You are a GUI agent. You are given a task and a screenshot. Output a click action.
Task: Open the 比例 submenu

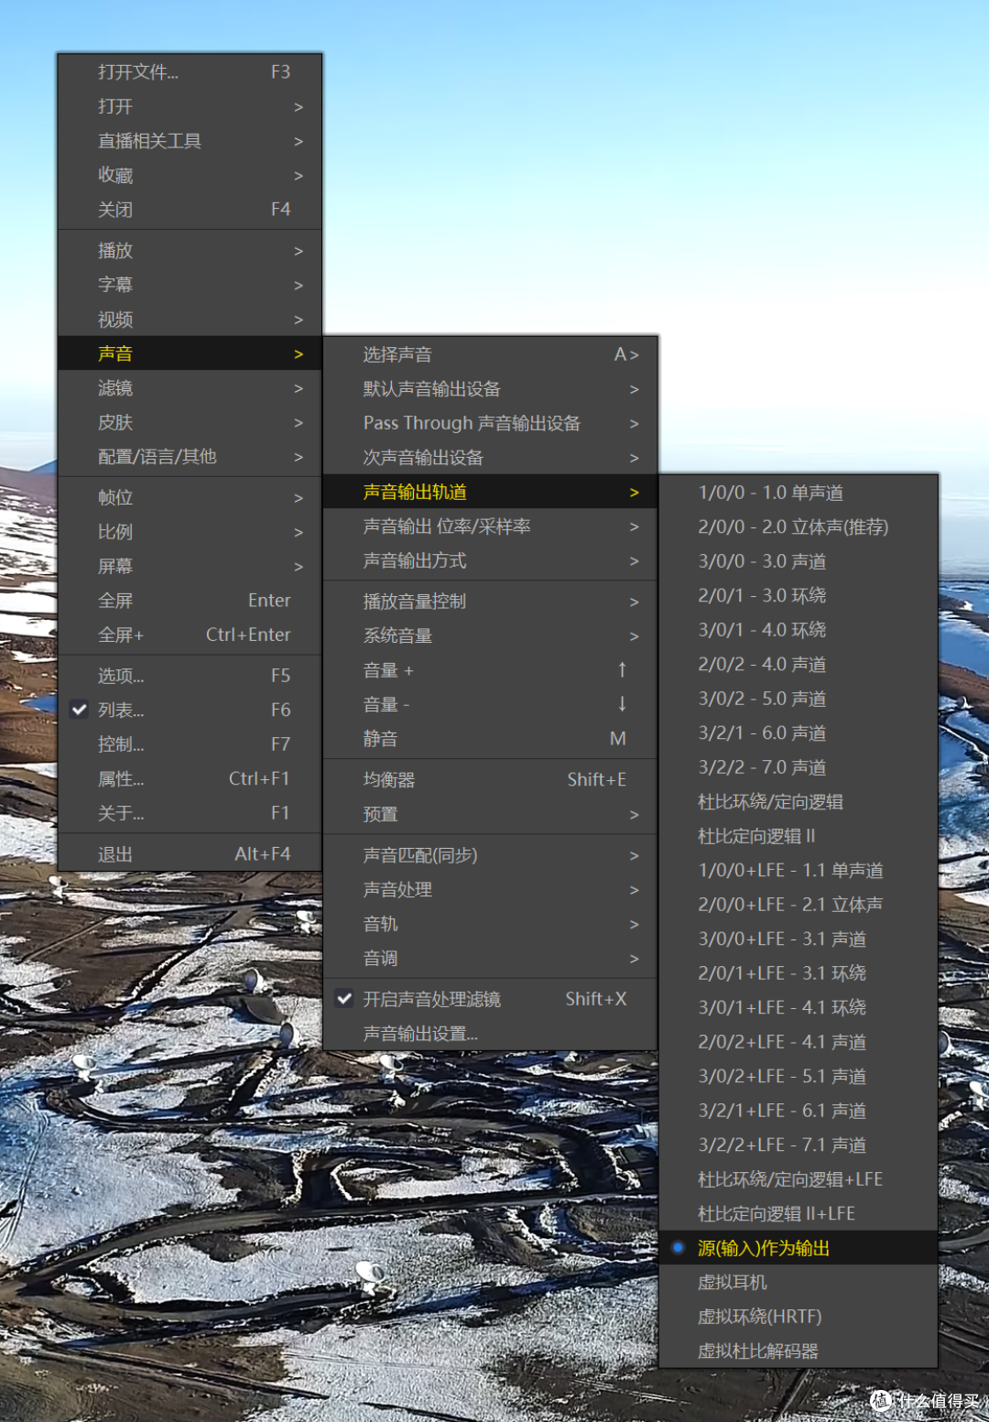click(190, 532)
